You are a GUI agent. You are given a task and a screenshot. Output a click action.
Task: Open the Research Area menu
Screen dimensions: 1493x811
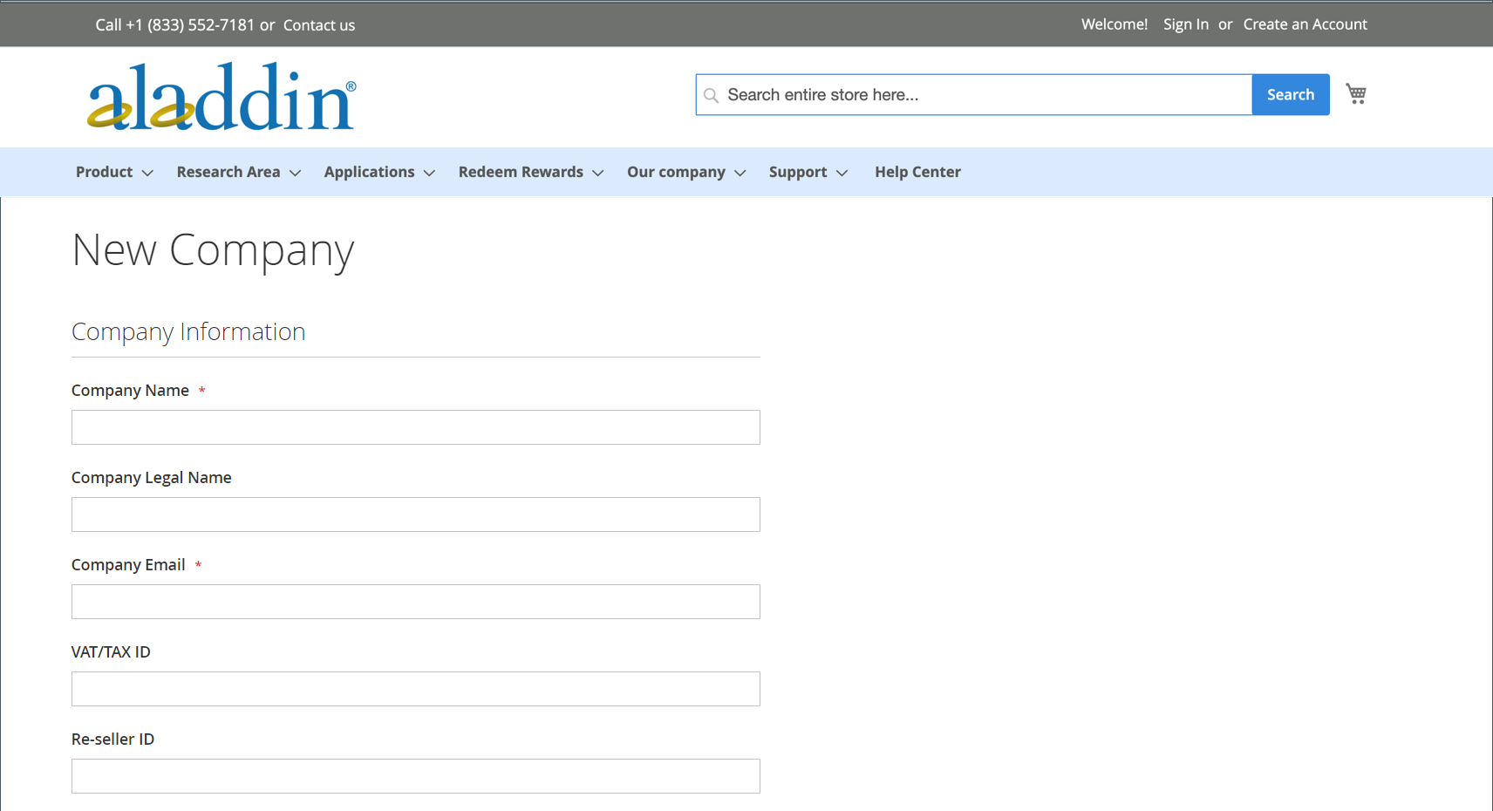[x=228, y=172]
